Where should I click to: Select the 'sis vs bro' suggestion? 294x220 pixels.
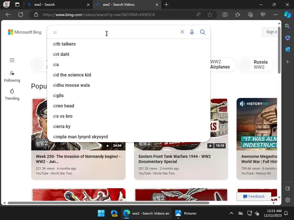click(129, 116)
